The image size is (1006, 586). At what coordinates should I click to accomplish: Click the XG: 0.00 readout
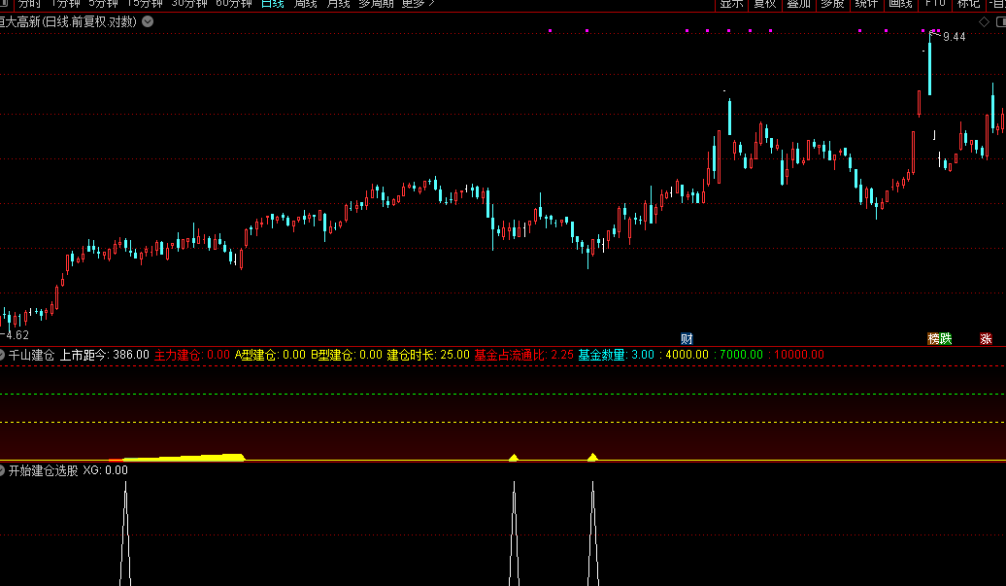(105, 470)
